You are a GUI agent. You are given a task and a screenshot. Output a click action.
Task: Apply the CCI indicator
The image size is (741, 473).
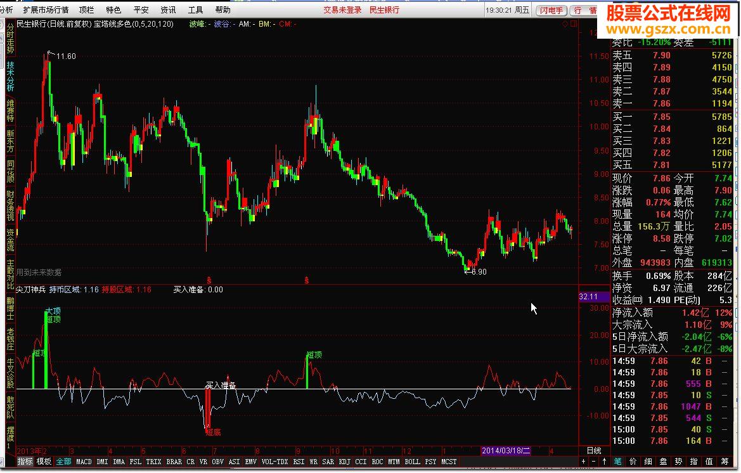point(361,461)
